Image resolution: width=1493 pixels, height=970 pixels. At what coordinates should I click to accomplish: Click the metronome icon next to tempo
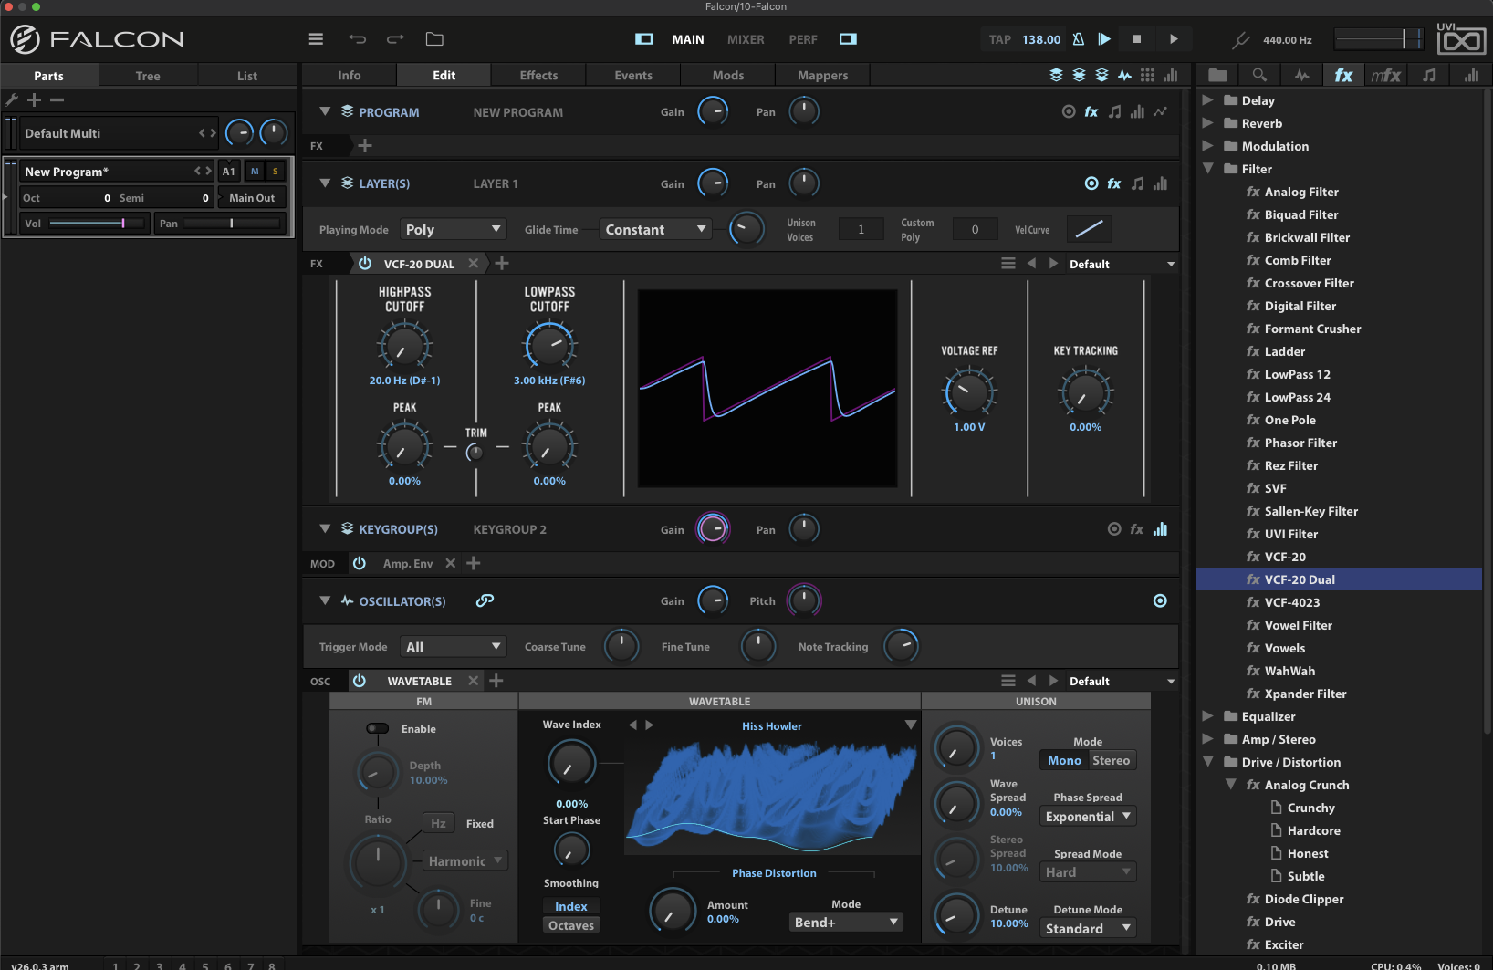click(x=1078, y=39)
